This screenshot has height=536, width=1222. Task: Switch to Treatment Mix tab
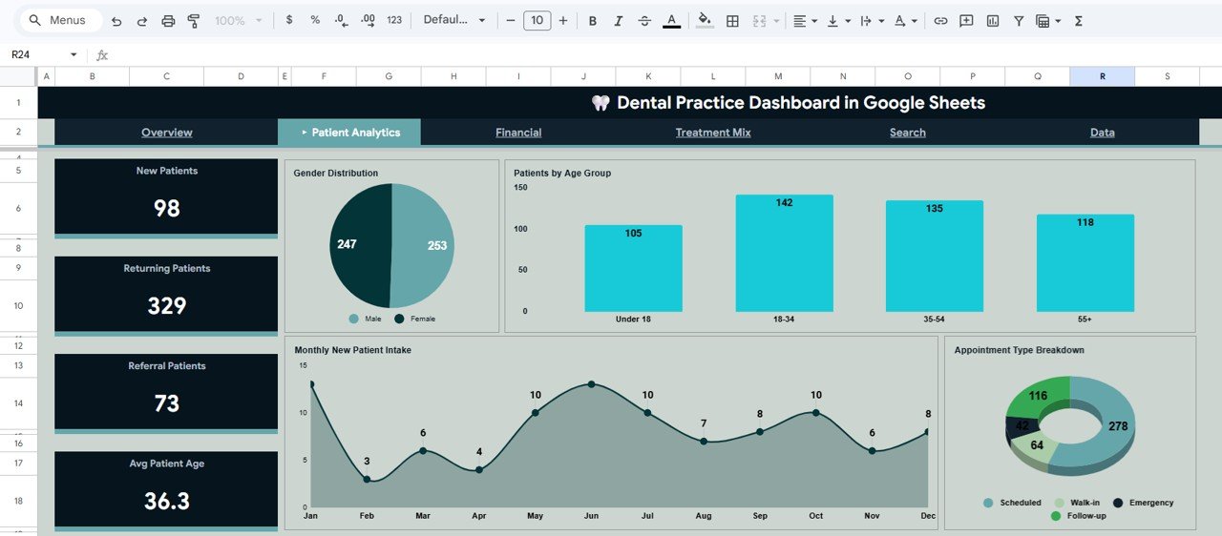pyautogui.click(x=713, y=133)
